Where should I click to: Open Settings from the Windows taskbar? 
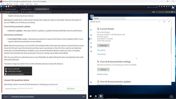click(96, 96)
